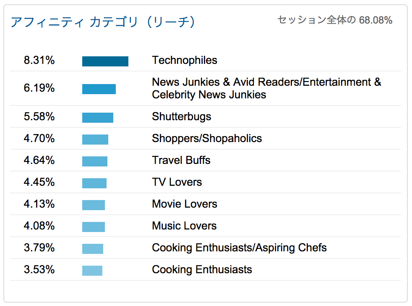Click the News Junkies & Avid Readers label
412x306 pixels.
click(266, 88)
